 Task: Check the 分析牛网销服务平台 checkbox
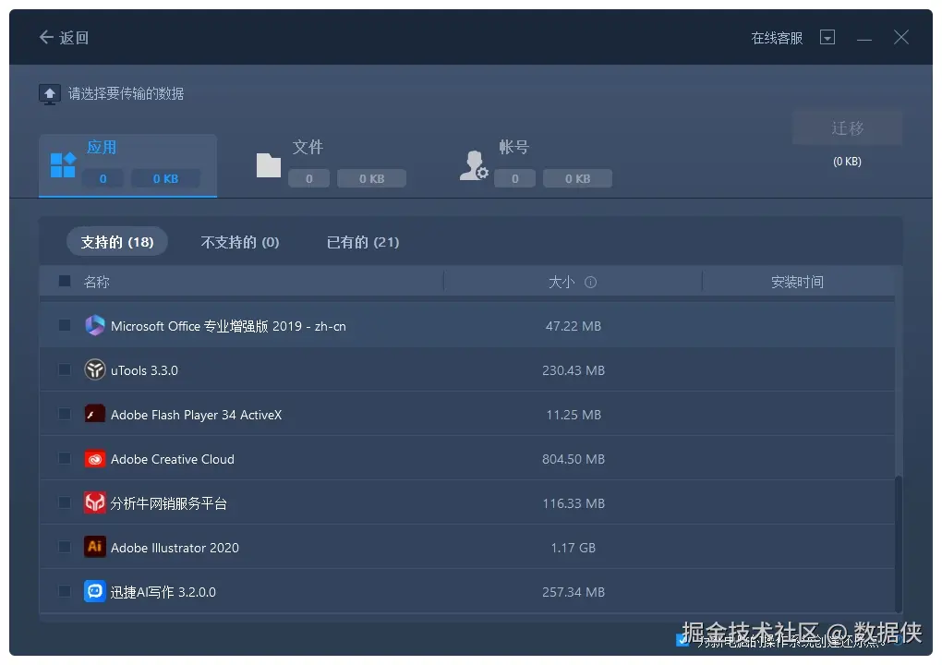pos(65,502)
